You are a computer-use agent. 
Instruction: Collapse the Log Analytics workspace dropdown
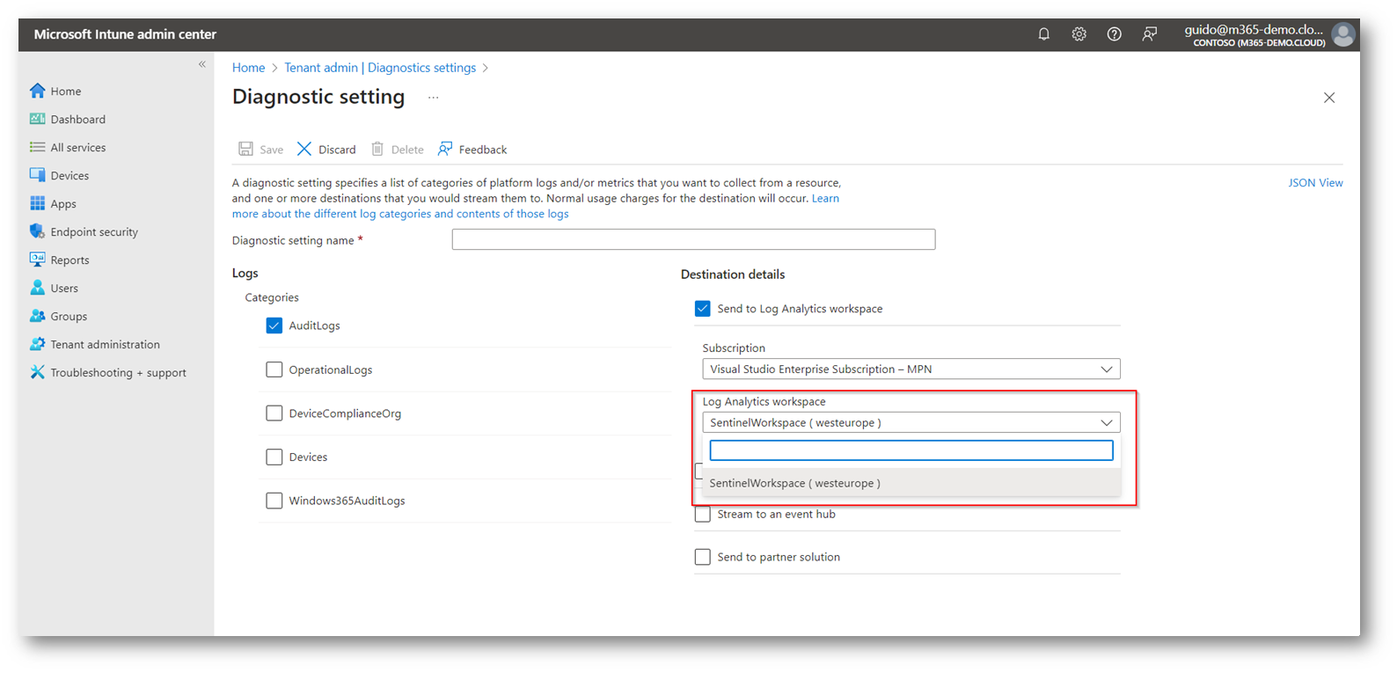[x=911, y=422]
